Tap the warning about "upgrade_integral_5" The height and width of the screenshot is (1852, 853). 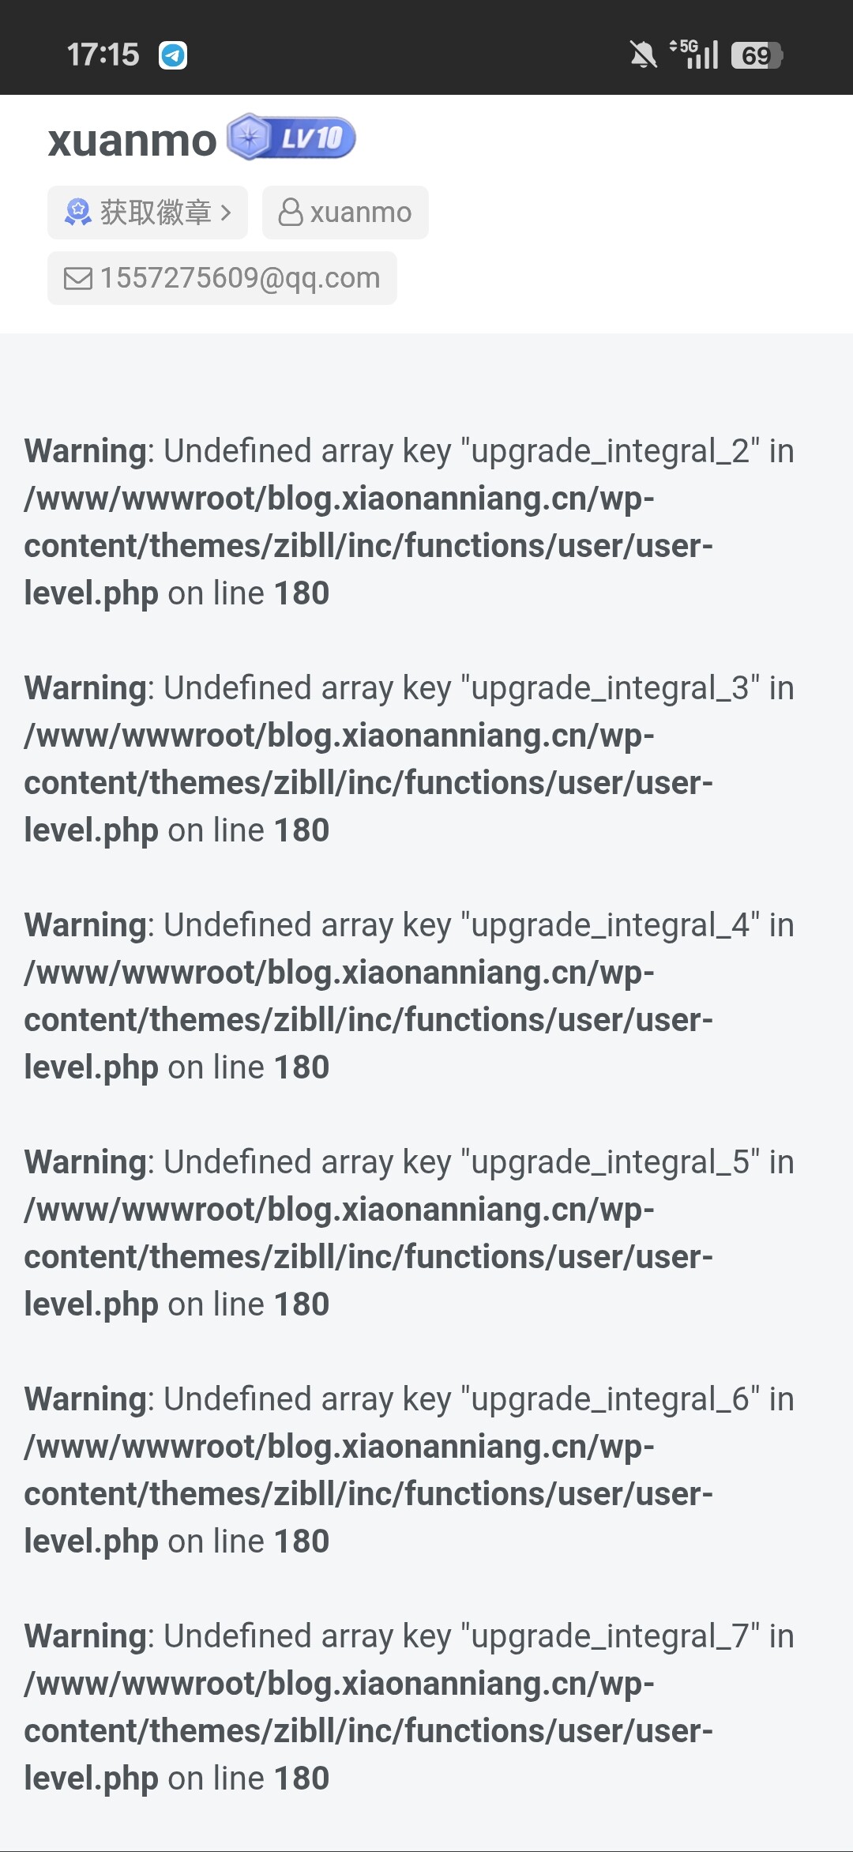[408, 1233]
